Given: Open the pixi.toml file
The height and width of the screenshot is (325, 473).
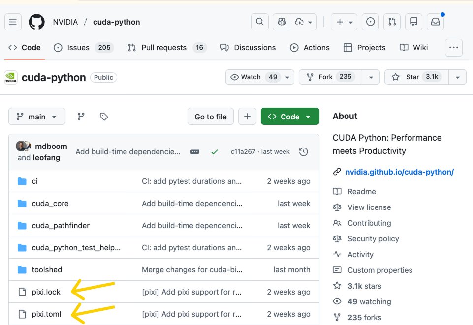Looking at the screenshot, I should [46, 314].
